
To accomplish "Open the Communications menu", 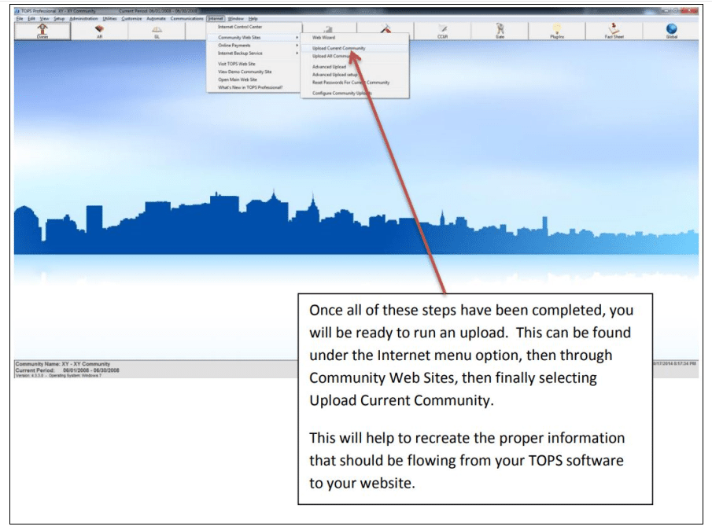I will [x=186, y=19].
